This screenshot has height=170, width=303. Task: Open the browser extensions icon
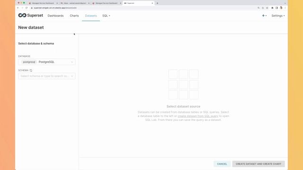tap(272, 8)
